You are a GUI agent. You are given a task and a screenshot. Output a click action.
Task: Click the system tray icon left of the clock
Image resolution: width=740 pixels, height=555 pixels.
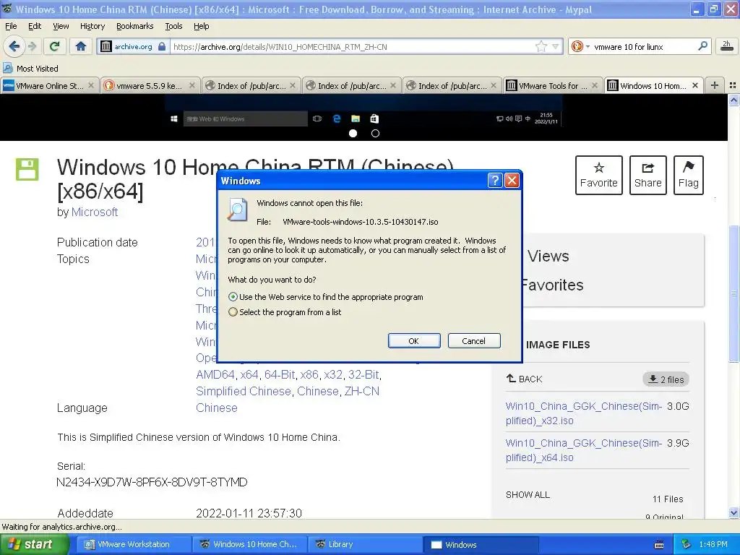(x=687, y=545)
